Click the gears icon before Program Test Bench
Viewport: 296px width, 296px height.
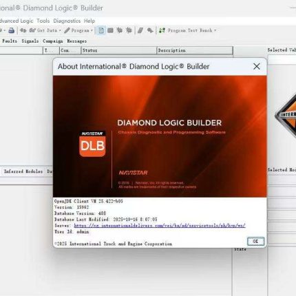(150, 30)
